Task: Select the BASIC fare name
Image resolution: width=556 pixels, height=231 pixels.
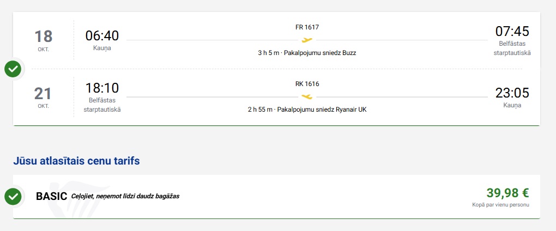Action: (51, 196)
